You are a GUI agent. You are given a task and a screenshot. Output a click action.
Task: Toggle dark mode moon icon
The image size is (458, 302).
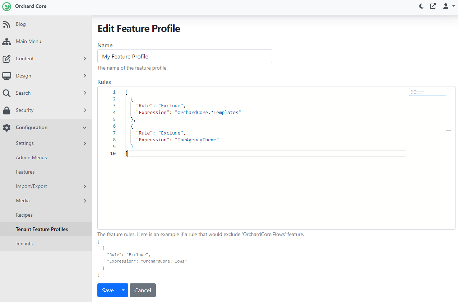(x=421, y=6)
